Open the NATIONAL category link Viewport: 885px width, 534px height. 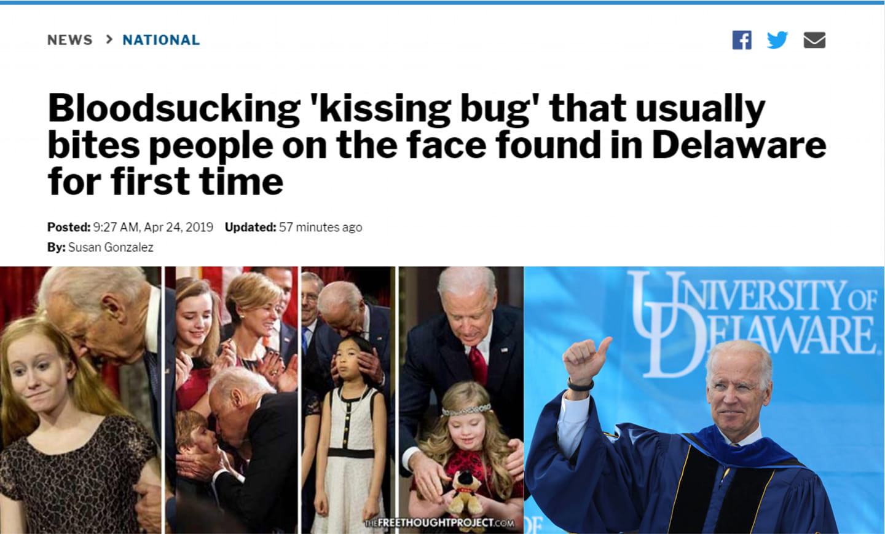pyautogui.click(x=161, y=40)
